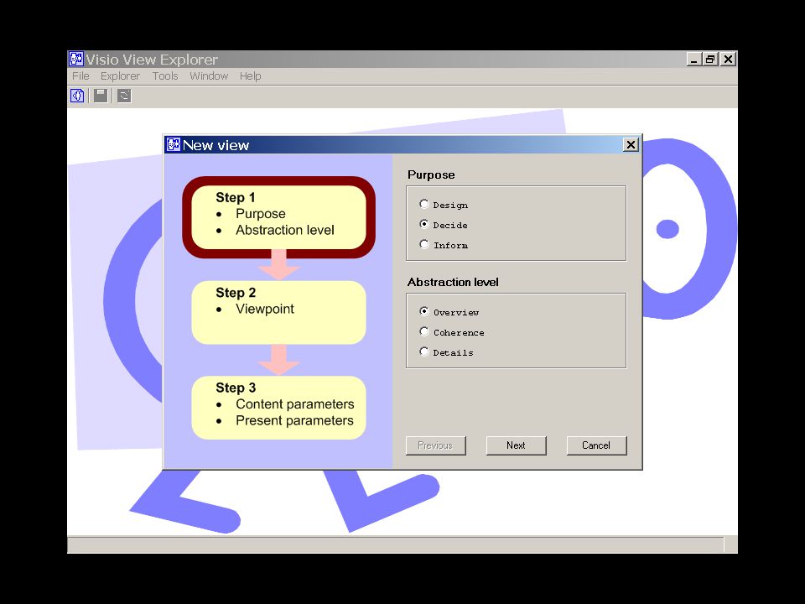This screenshot has height=604, width=805.
Task: Click the Viewpoint bullet text
Action: 265,310
